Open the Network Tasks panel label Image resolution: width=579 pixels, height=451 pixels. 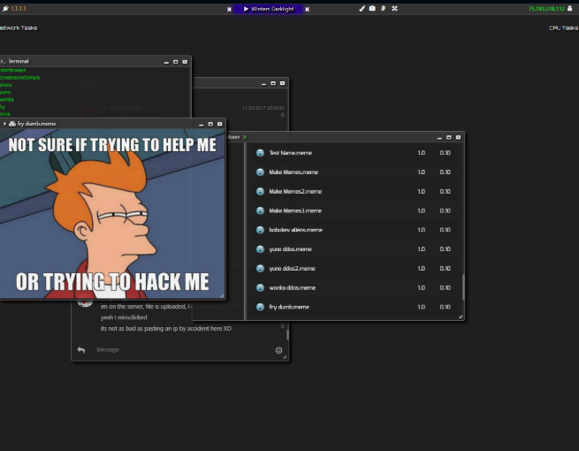tap(19, 28)
